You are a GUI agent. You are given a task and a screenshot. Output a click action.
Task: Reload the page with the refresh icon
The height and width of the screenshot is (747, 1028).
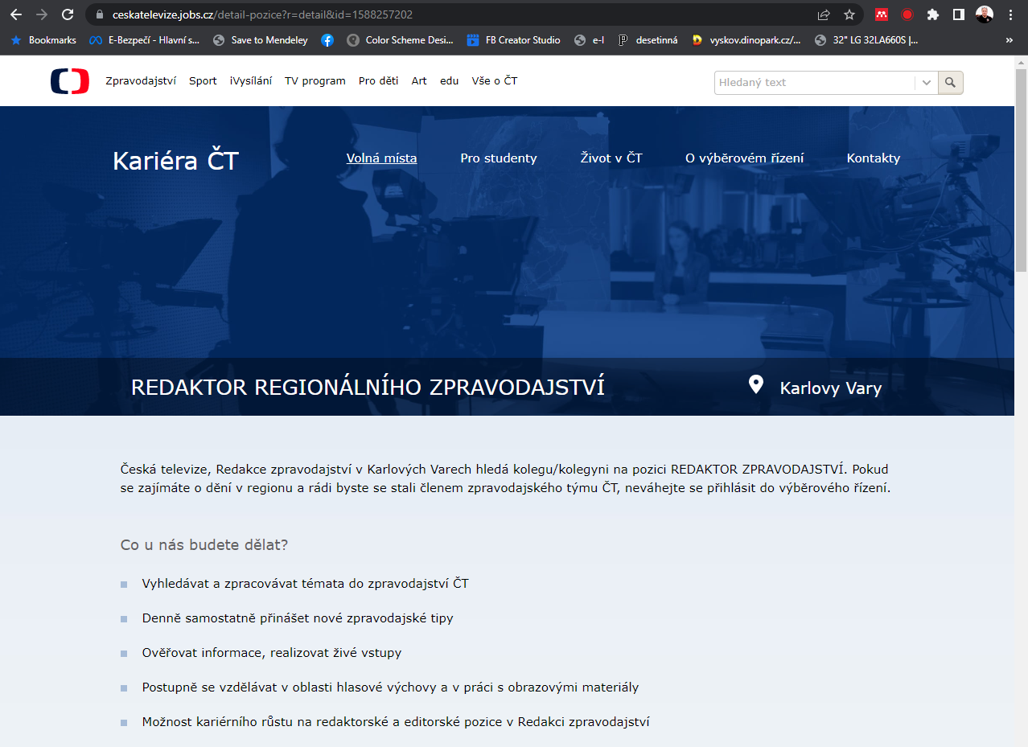pos(68,14)
